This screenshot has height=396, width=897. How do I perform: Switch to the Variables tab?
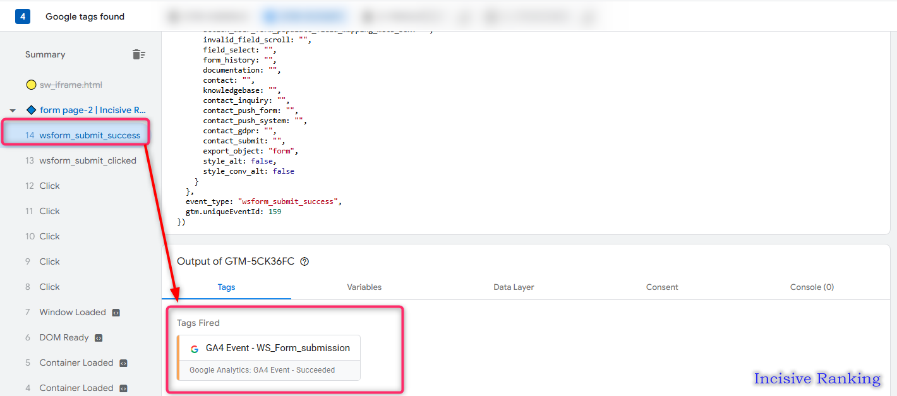364,287
